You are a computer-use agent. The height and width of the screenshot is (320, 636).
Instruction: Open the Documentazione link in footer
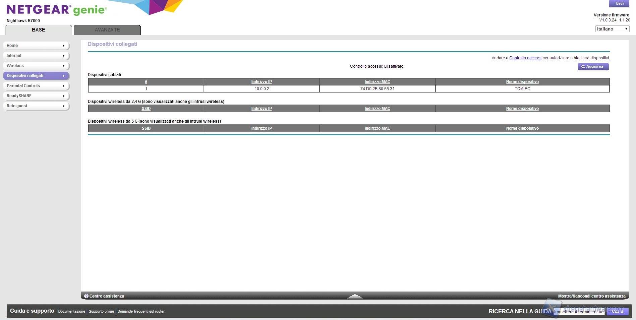(x=71, y=311)
